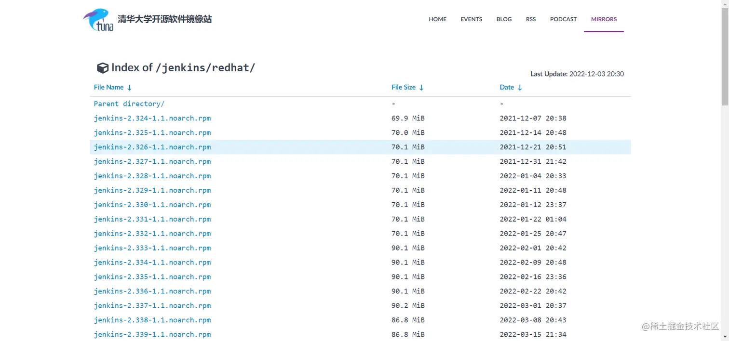
Task: Download jenkins-2.326-1.1.noarch.rpm
Action: tap(152, 147)
